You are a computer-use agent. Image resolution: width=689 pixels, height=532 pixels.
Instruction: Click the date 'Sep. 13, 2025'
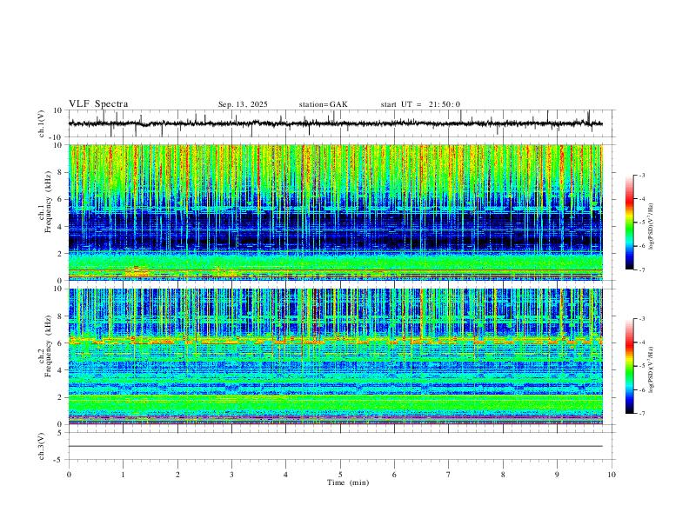coord(243,104)
